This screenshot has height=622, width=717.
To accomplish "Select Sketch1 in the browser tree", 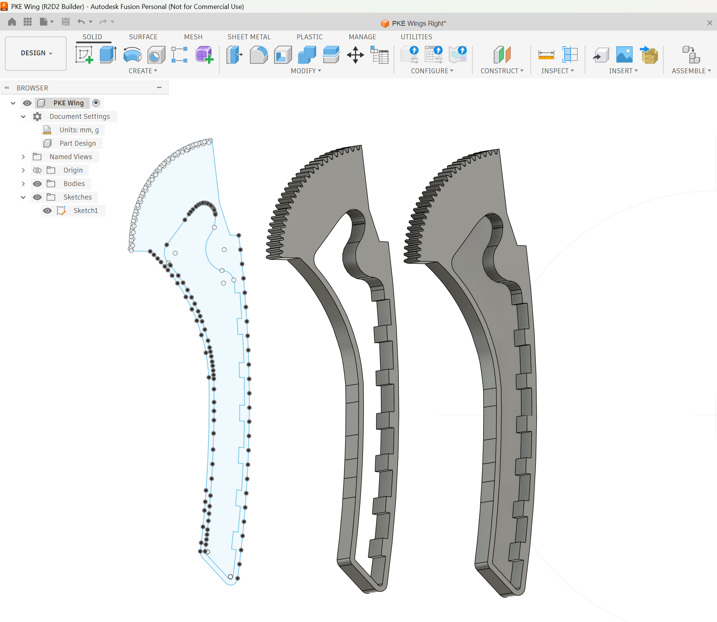I will pyautogui.click(x=86, y=211).
